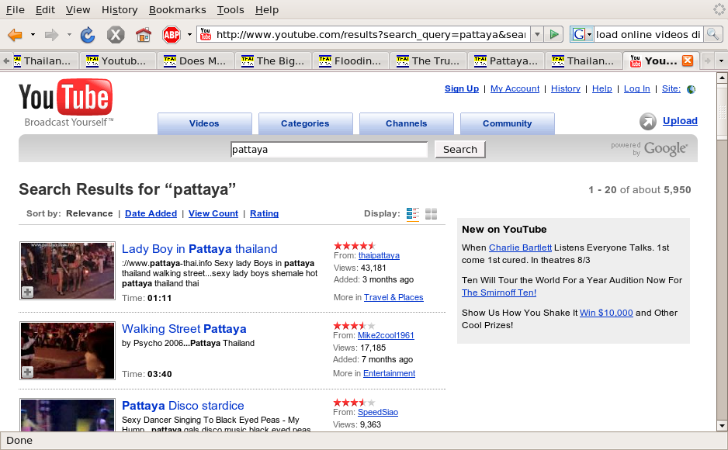Open the View menu

pos(78,10)
